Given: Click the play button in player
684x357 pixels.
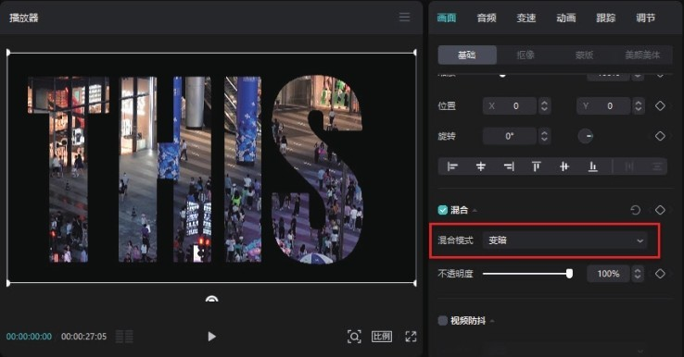Looking at the screenshot, I should click(211, 337).
